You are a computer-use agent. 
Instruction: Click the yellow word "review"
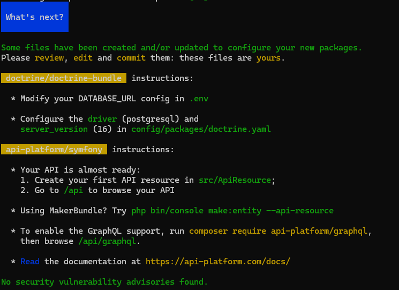(x=49, y=58)
